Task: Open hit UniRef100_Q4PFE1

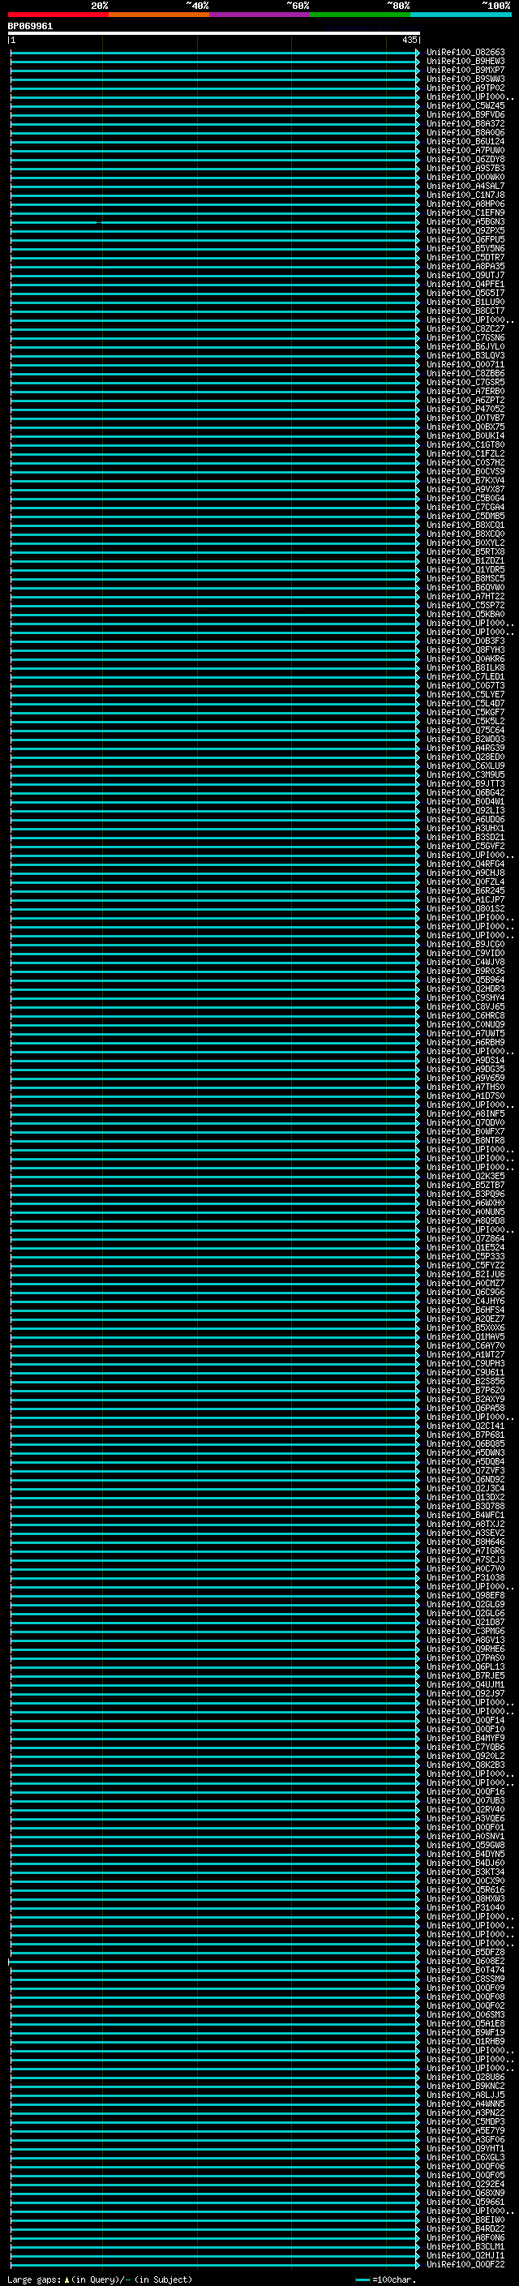Action: tap(465, 284)
